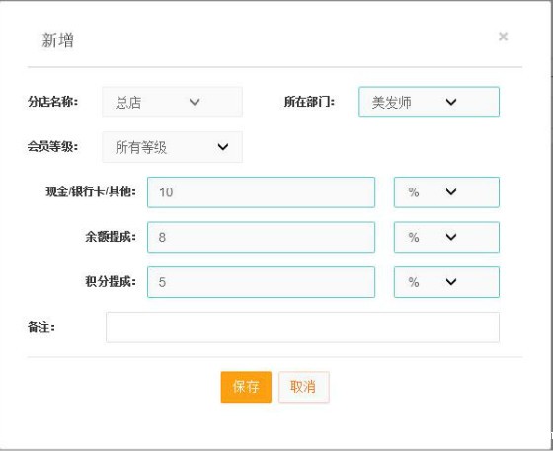Close the 新增 dialog with the X icon
Screen dimensions: 553x451
503,37
